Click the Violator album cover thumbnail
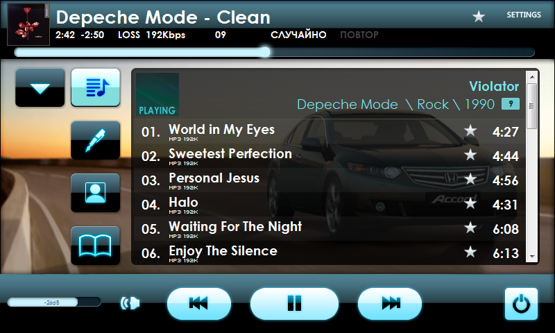 157,94
